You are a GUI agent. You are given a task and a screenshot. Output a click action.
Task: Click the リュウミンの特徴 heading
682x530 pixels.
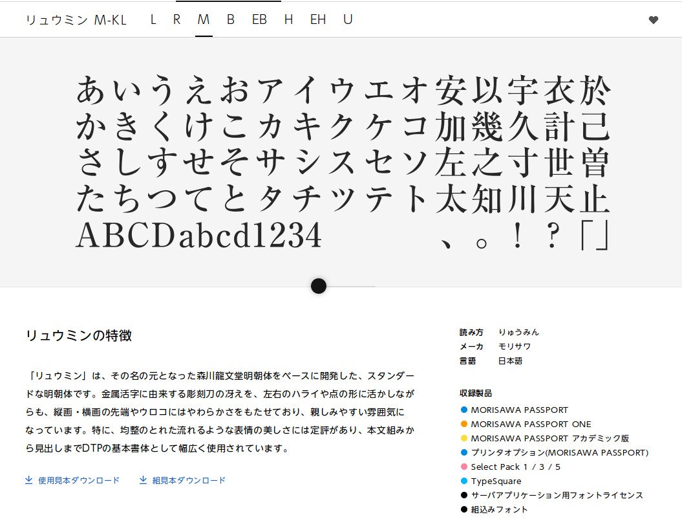click(79, 335)
